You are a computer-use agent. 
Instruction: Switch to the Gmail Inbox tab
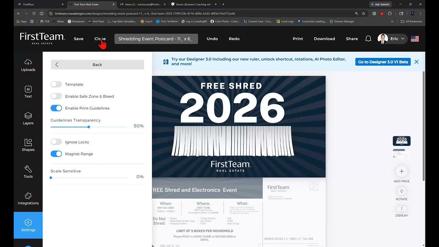tap(143, 4)
